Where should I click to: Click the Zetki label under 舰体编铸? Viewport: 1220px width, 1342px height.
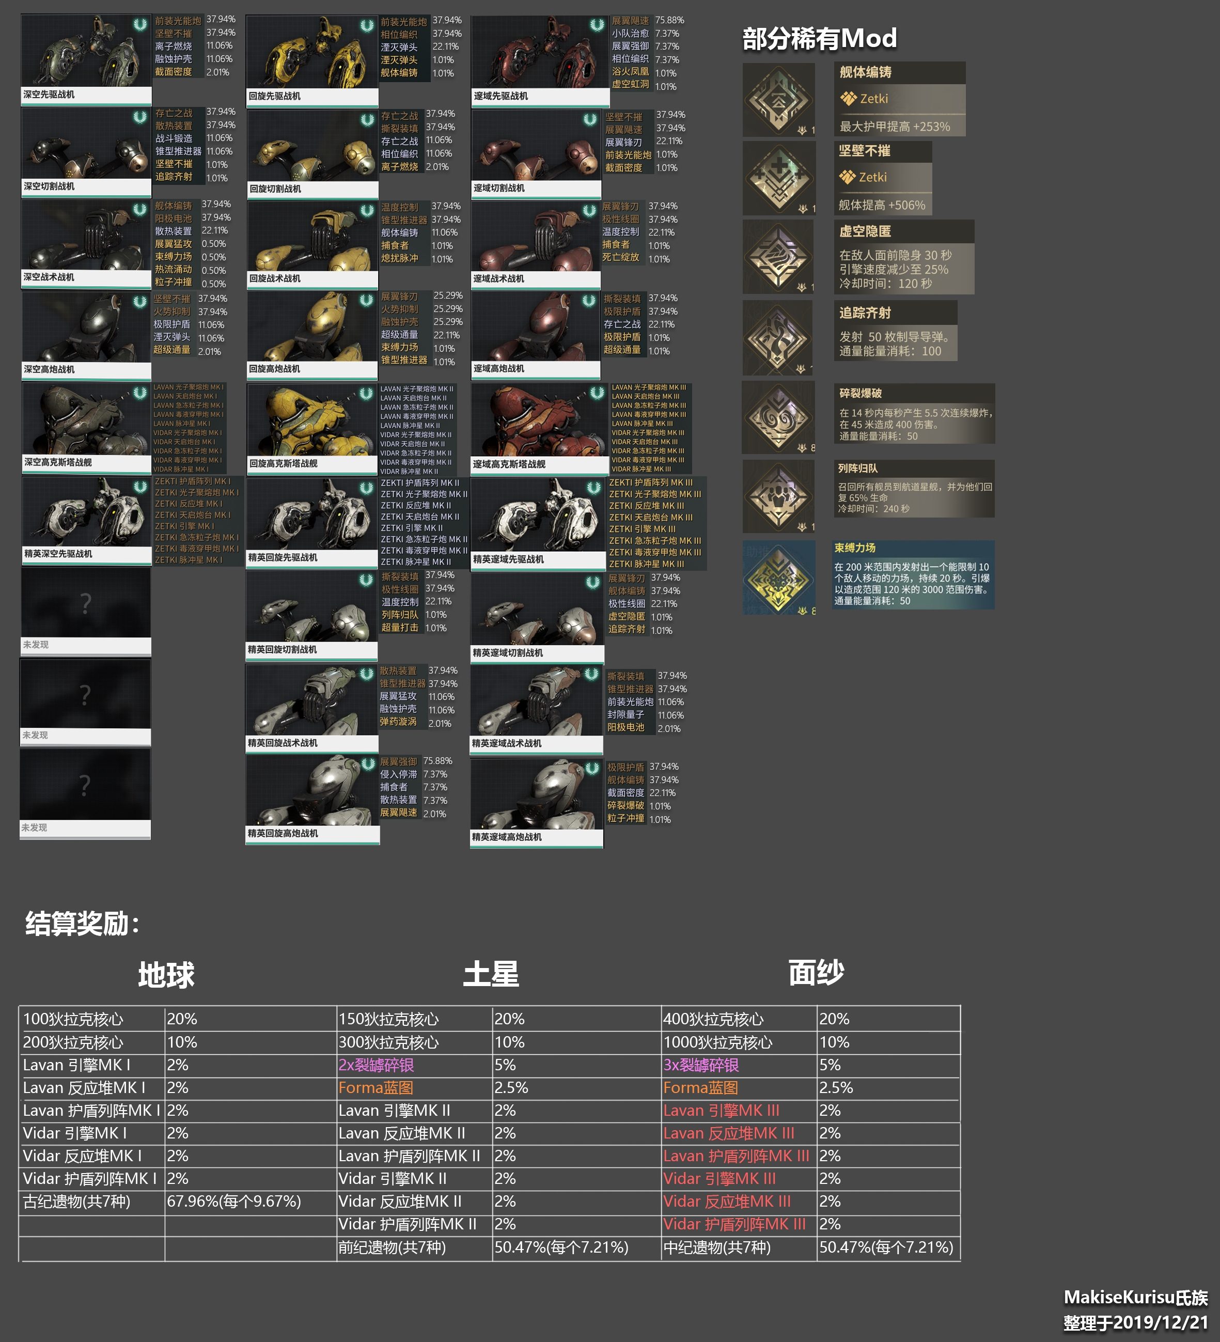coord(873,99)
